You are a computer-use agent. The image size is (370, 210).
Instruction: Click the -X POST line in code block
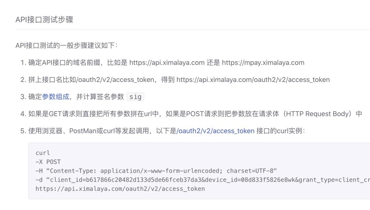click(x=48, y=162)
